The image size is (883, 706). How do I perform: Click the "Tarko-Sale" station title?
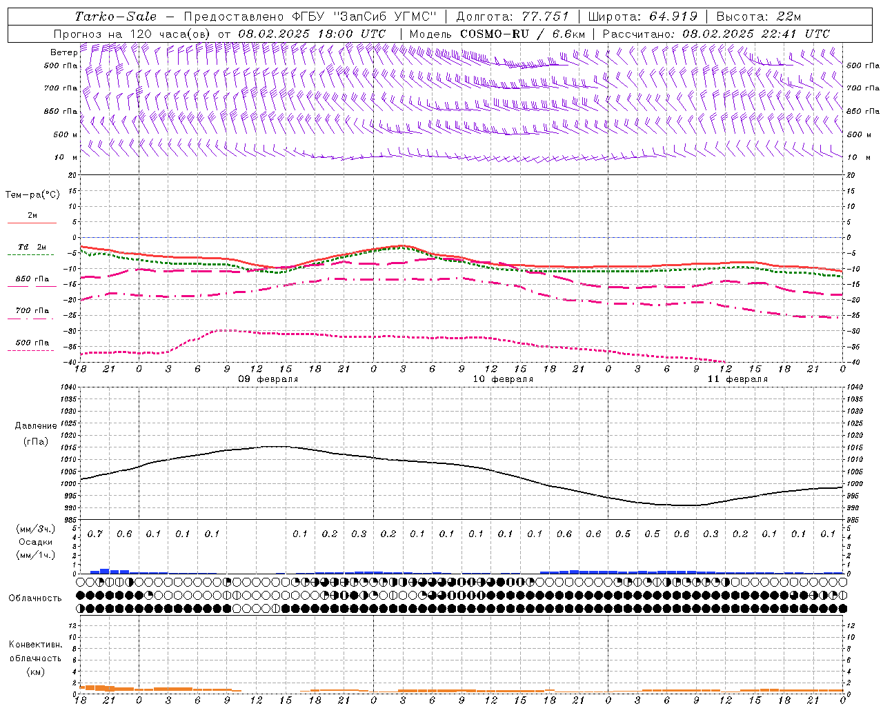tap(115, 17)
